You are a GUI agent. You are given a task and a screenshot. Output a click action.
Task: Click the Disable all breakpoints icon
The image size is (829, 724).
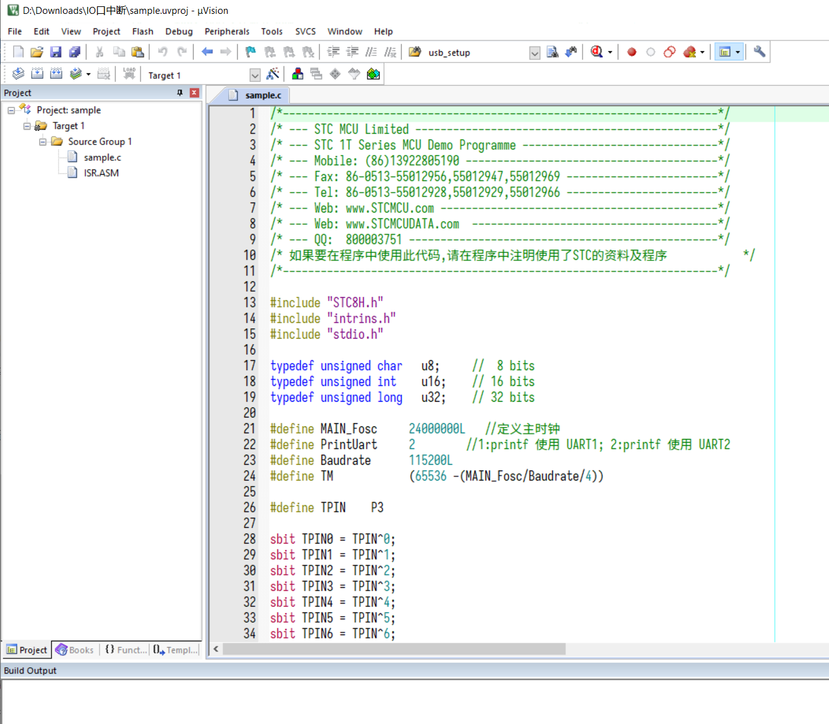[x=670, y=52]
